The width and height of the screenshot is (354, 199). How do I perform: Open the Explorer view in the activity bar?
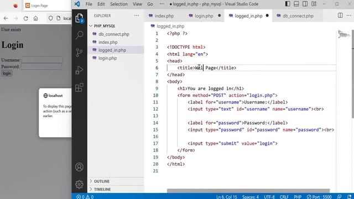pos(79,18)
